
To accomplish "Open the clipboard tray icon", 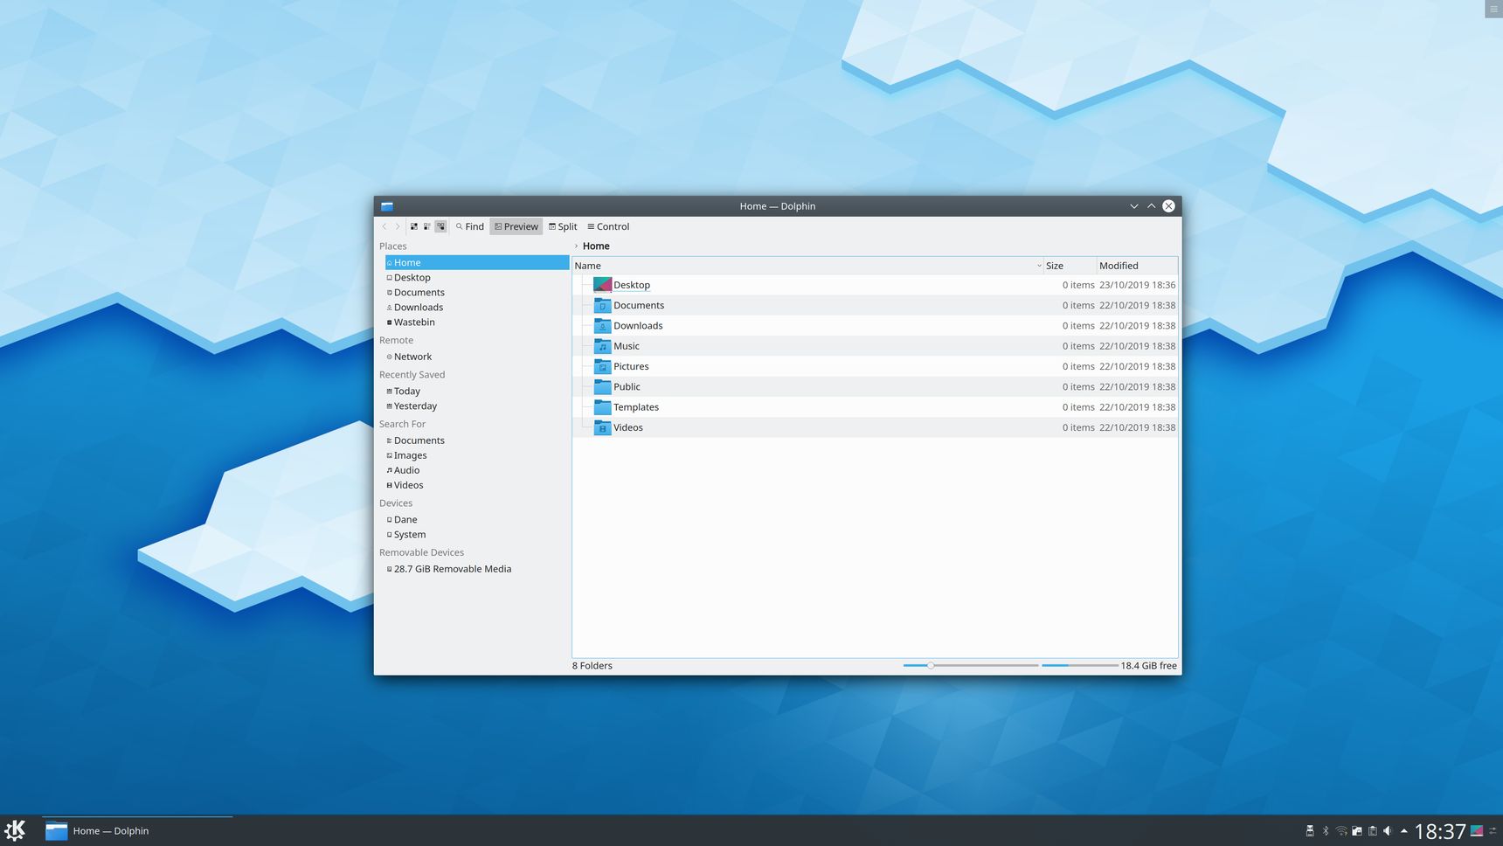I will coord(1373,831).
